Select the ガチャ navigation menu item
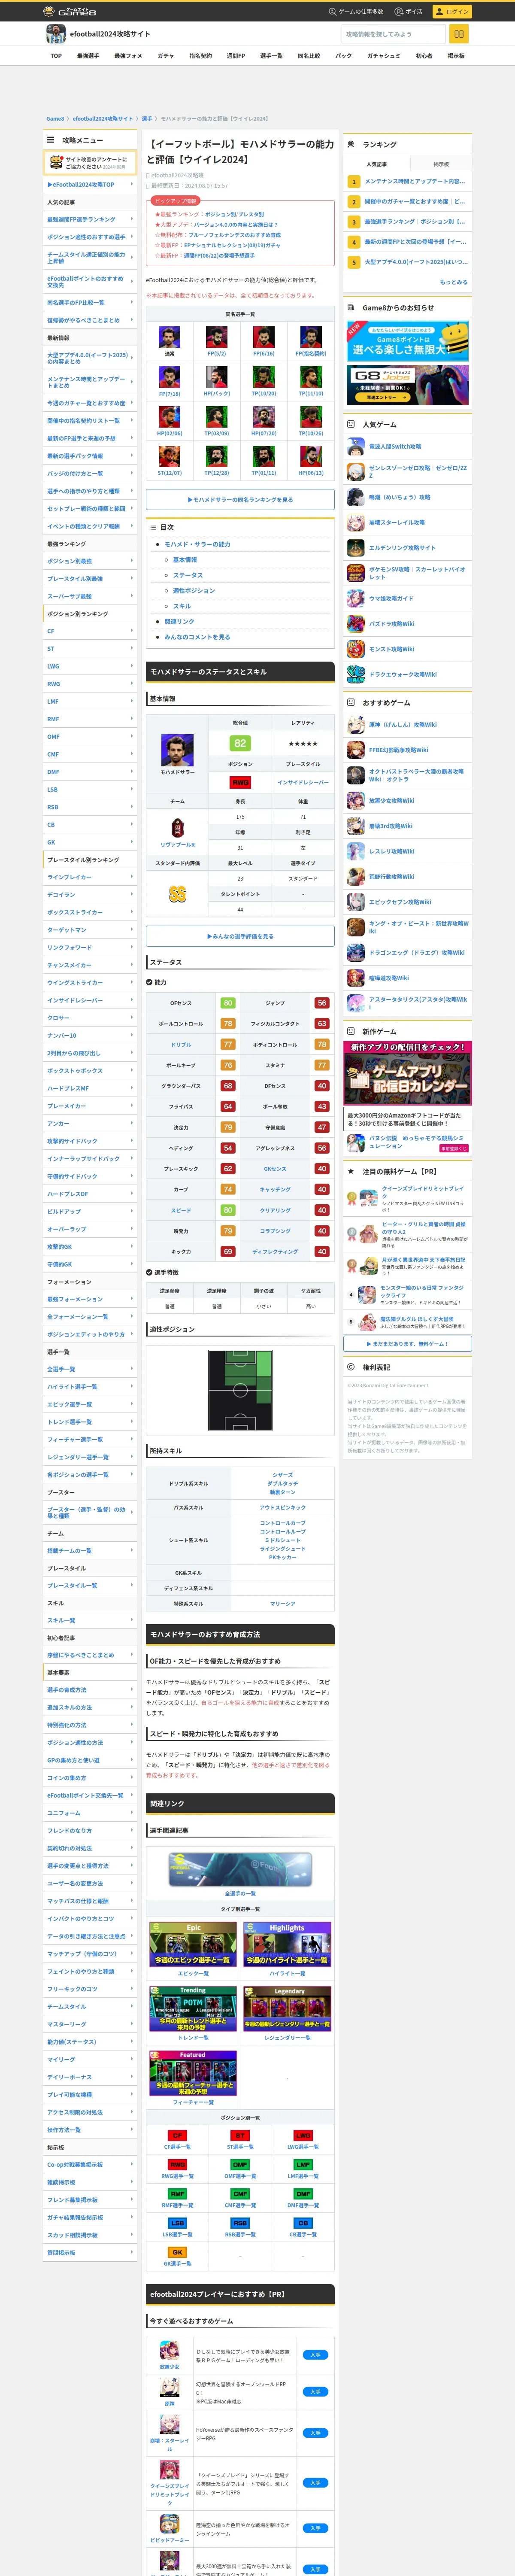 [166, 56]
